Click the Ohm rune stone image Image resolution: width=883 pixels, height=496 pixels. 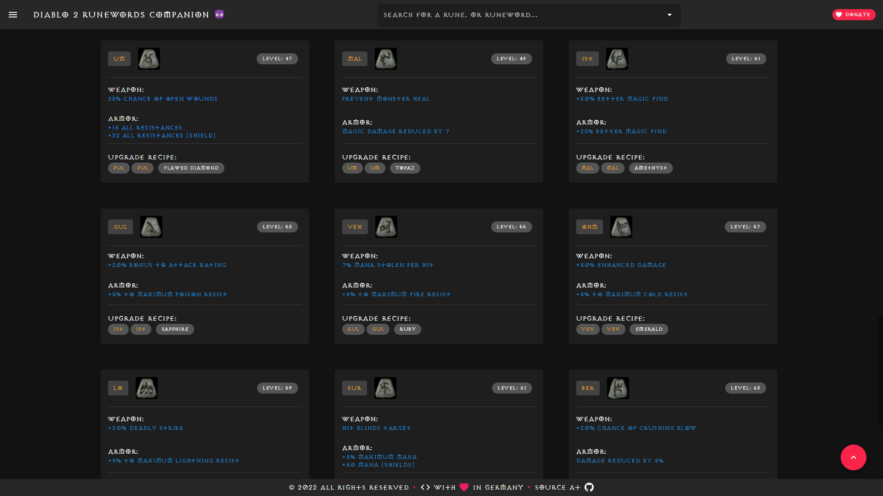pos(621,227)
